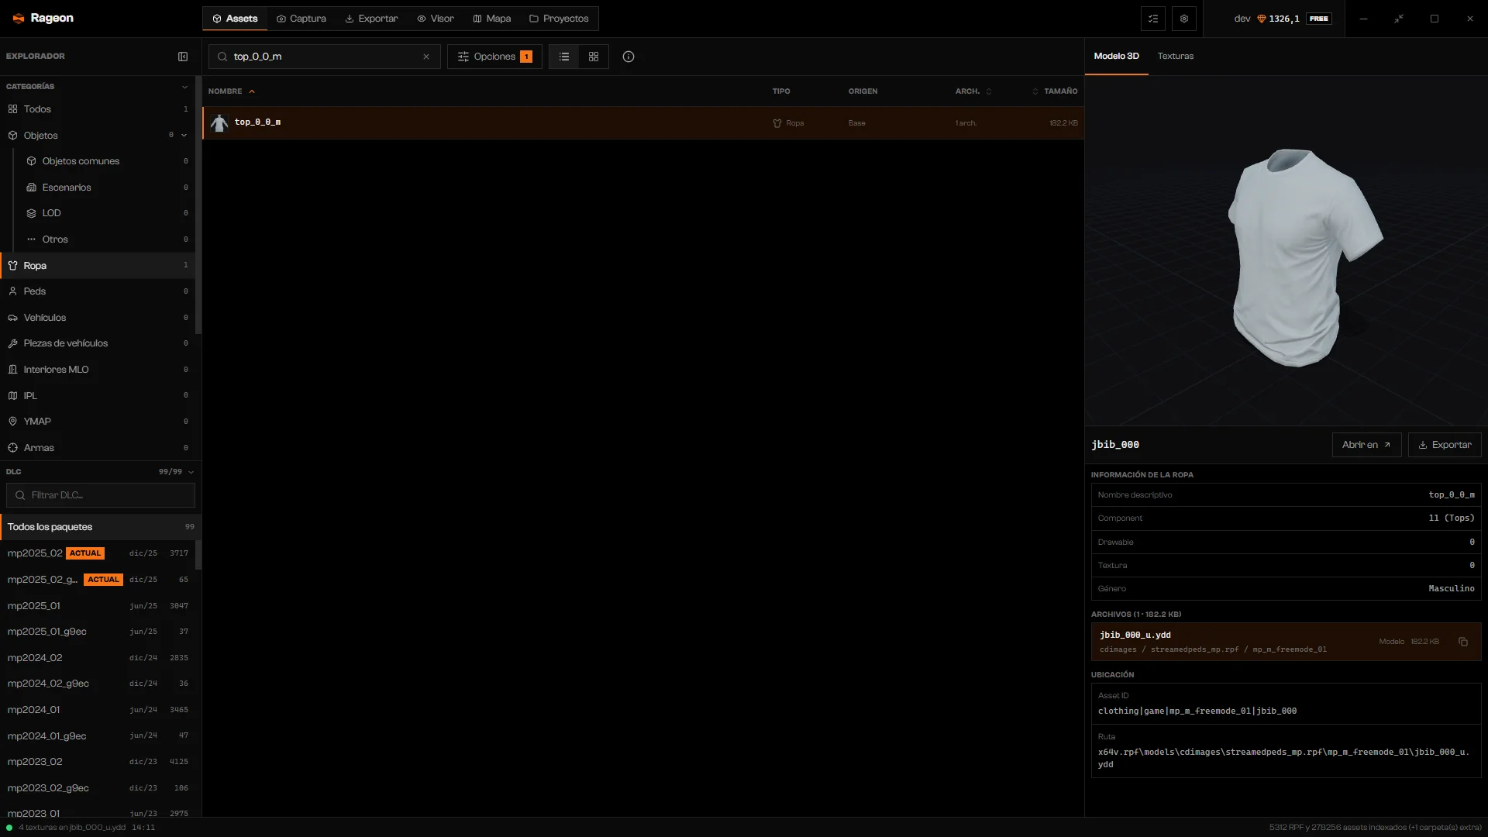1488x837 pixels.
Task: Open the task list icon in title bar
Action: (x=1153, y=19)
